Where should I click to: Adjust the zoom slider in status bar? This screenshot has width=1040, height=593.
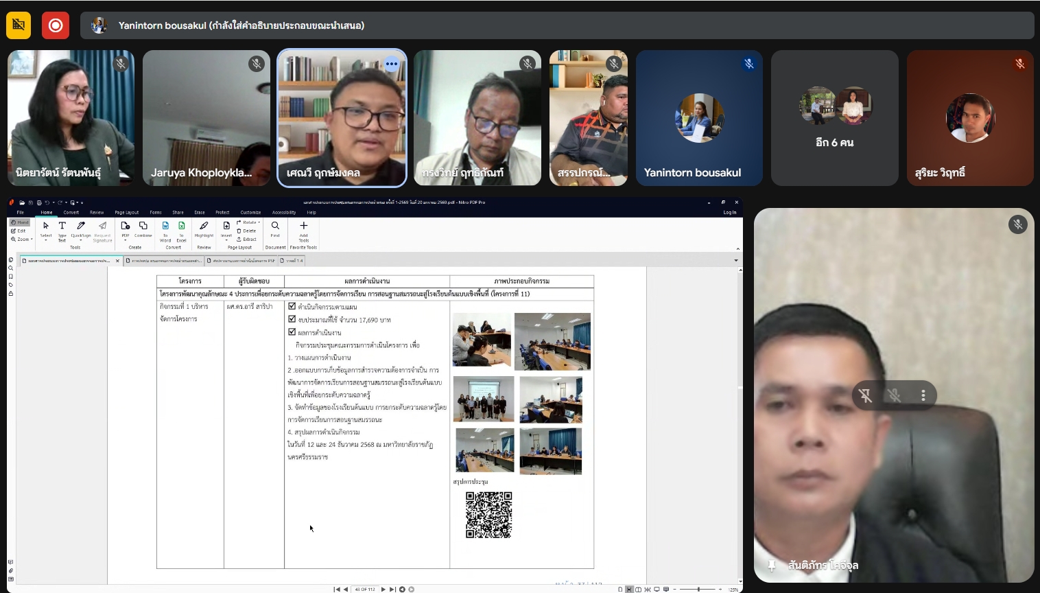coord(698,589)
